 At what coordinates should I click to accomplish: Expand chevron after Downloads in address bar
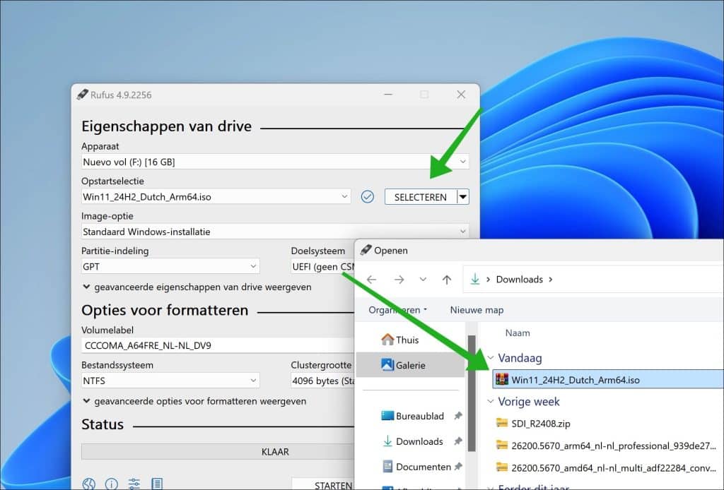pyautogui.click(x=550, y=280)
